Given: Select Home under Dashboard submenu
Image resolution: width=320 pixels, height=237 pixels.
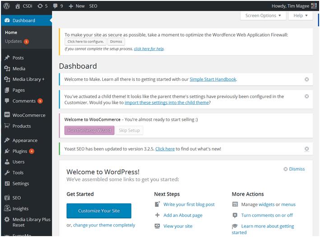Looking at the screenshot, I should 11,33.
